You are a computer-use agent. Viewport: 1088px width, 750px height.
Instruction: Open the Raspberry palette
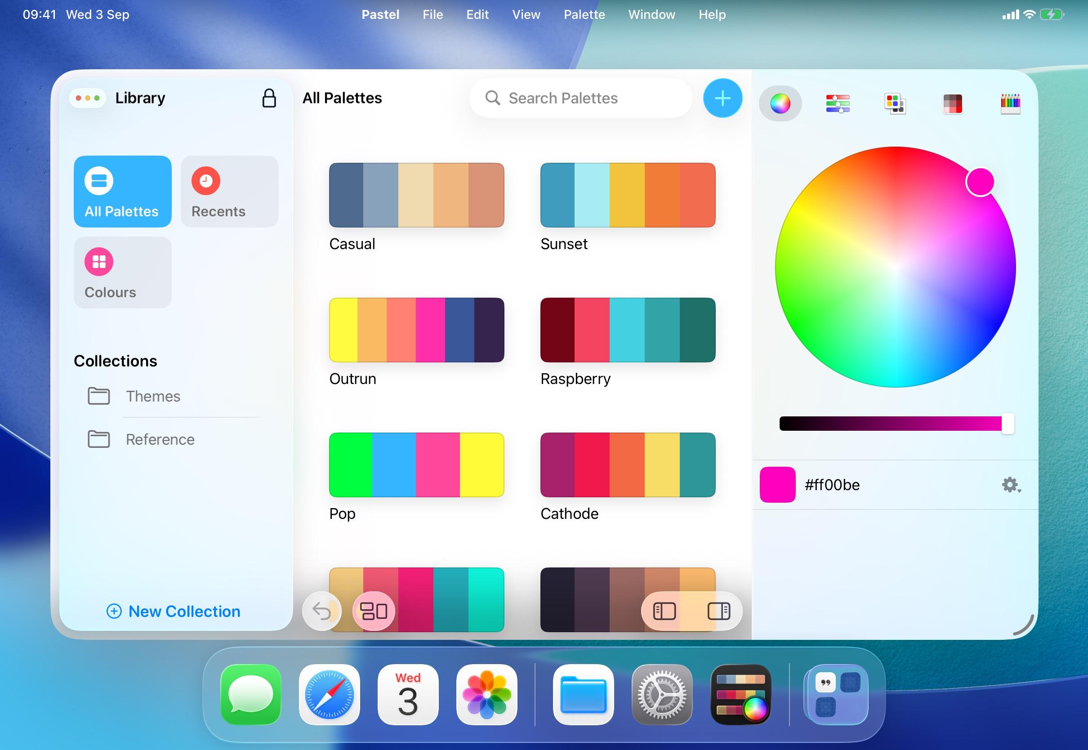coord(628,330)
